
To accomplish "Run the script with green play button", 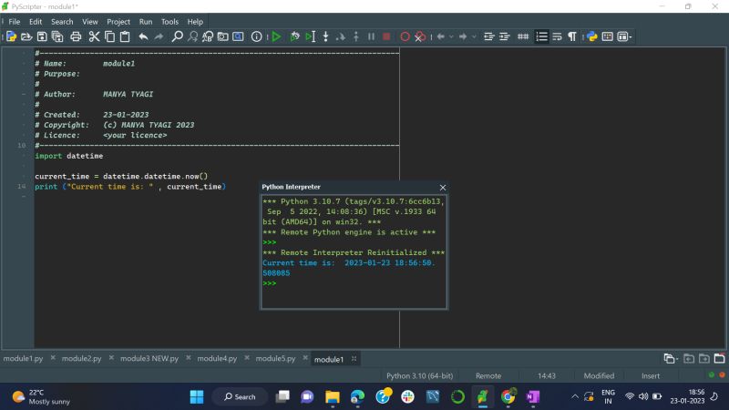I will [x=276, y=36].
